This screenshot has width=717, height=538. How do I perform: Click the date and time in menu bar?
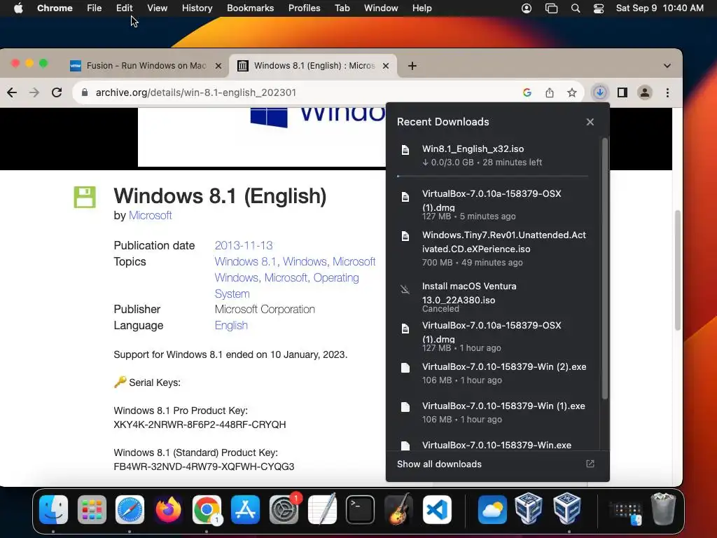[x=660, y=8]
